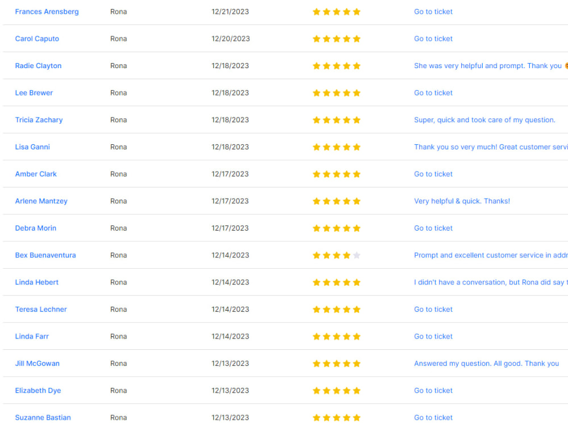
Task: Click date 12/21/2023 in Frances Arensberg row
Action: point(230,11)
